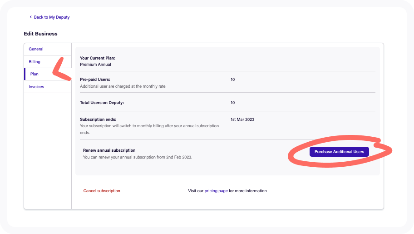Click the Total Users count value
This screenshot has height=234, width=414.
[x=232, y=103]
